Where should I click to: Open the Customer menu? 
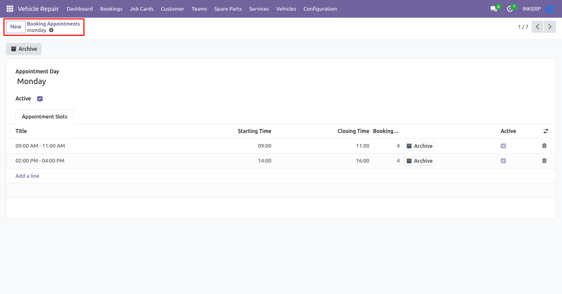(x=172, y=9)
